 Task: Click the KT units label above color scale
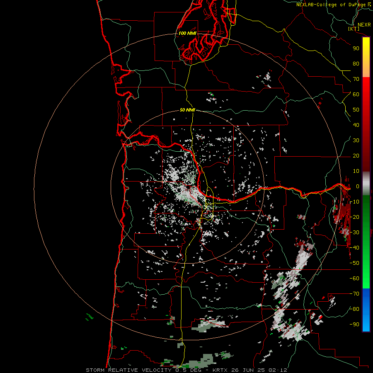pyautogui.click(x=354, y=29)
